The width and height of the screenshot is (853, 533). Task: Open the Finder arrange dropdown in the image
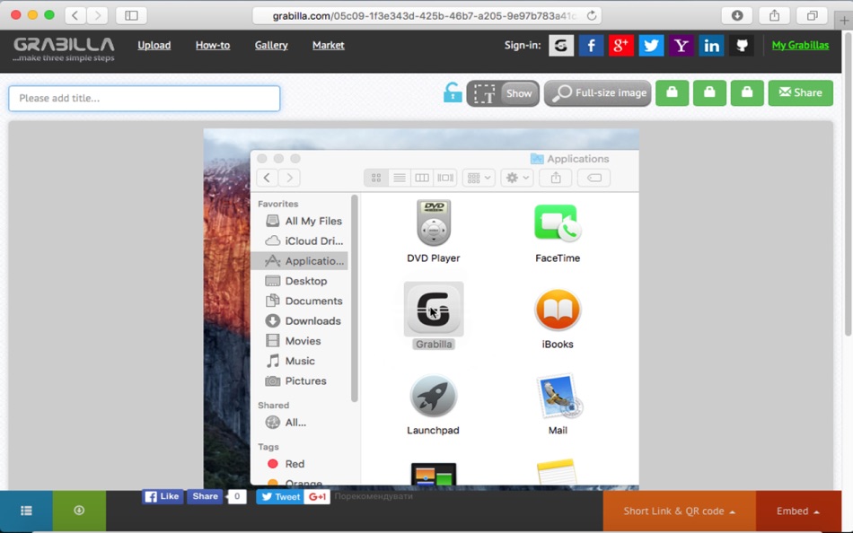(479, 178)
